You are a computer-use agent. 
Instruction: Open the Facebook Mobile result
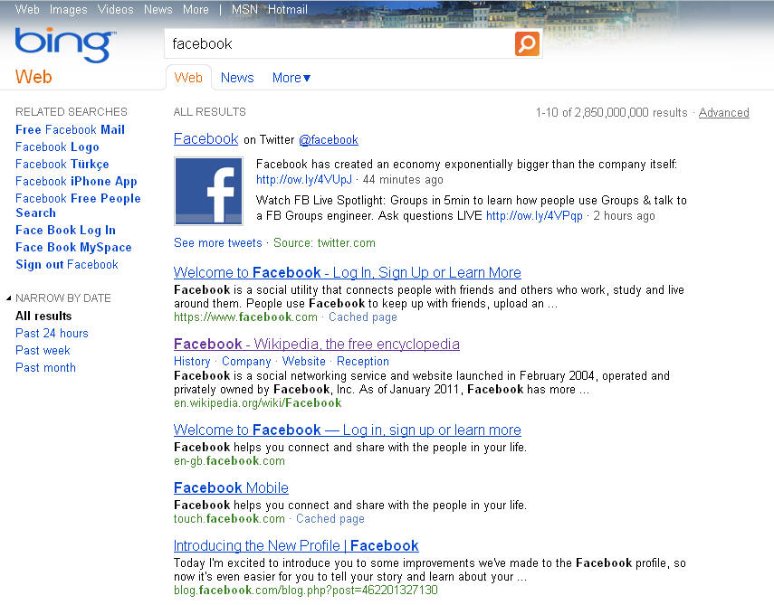click(231, 487)
